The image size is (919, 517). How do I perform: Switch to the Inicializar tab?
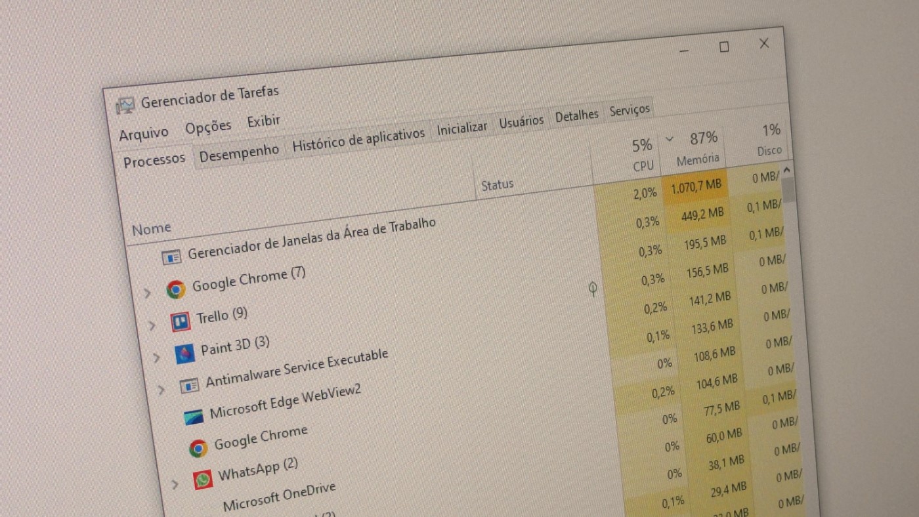pos(462,129)
